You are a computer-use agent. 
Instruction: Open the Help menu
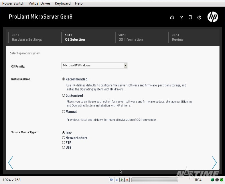click(79, 3)
